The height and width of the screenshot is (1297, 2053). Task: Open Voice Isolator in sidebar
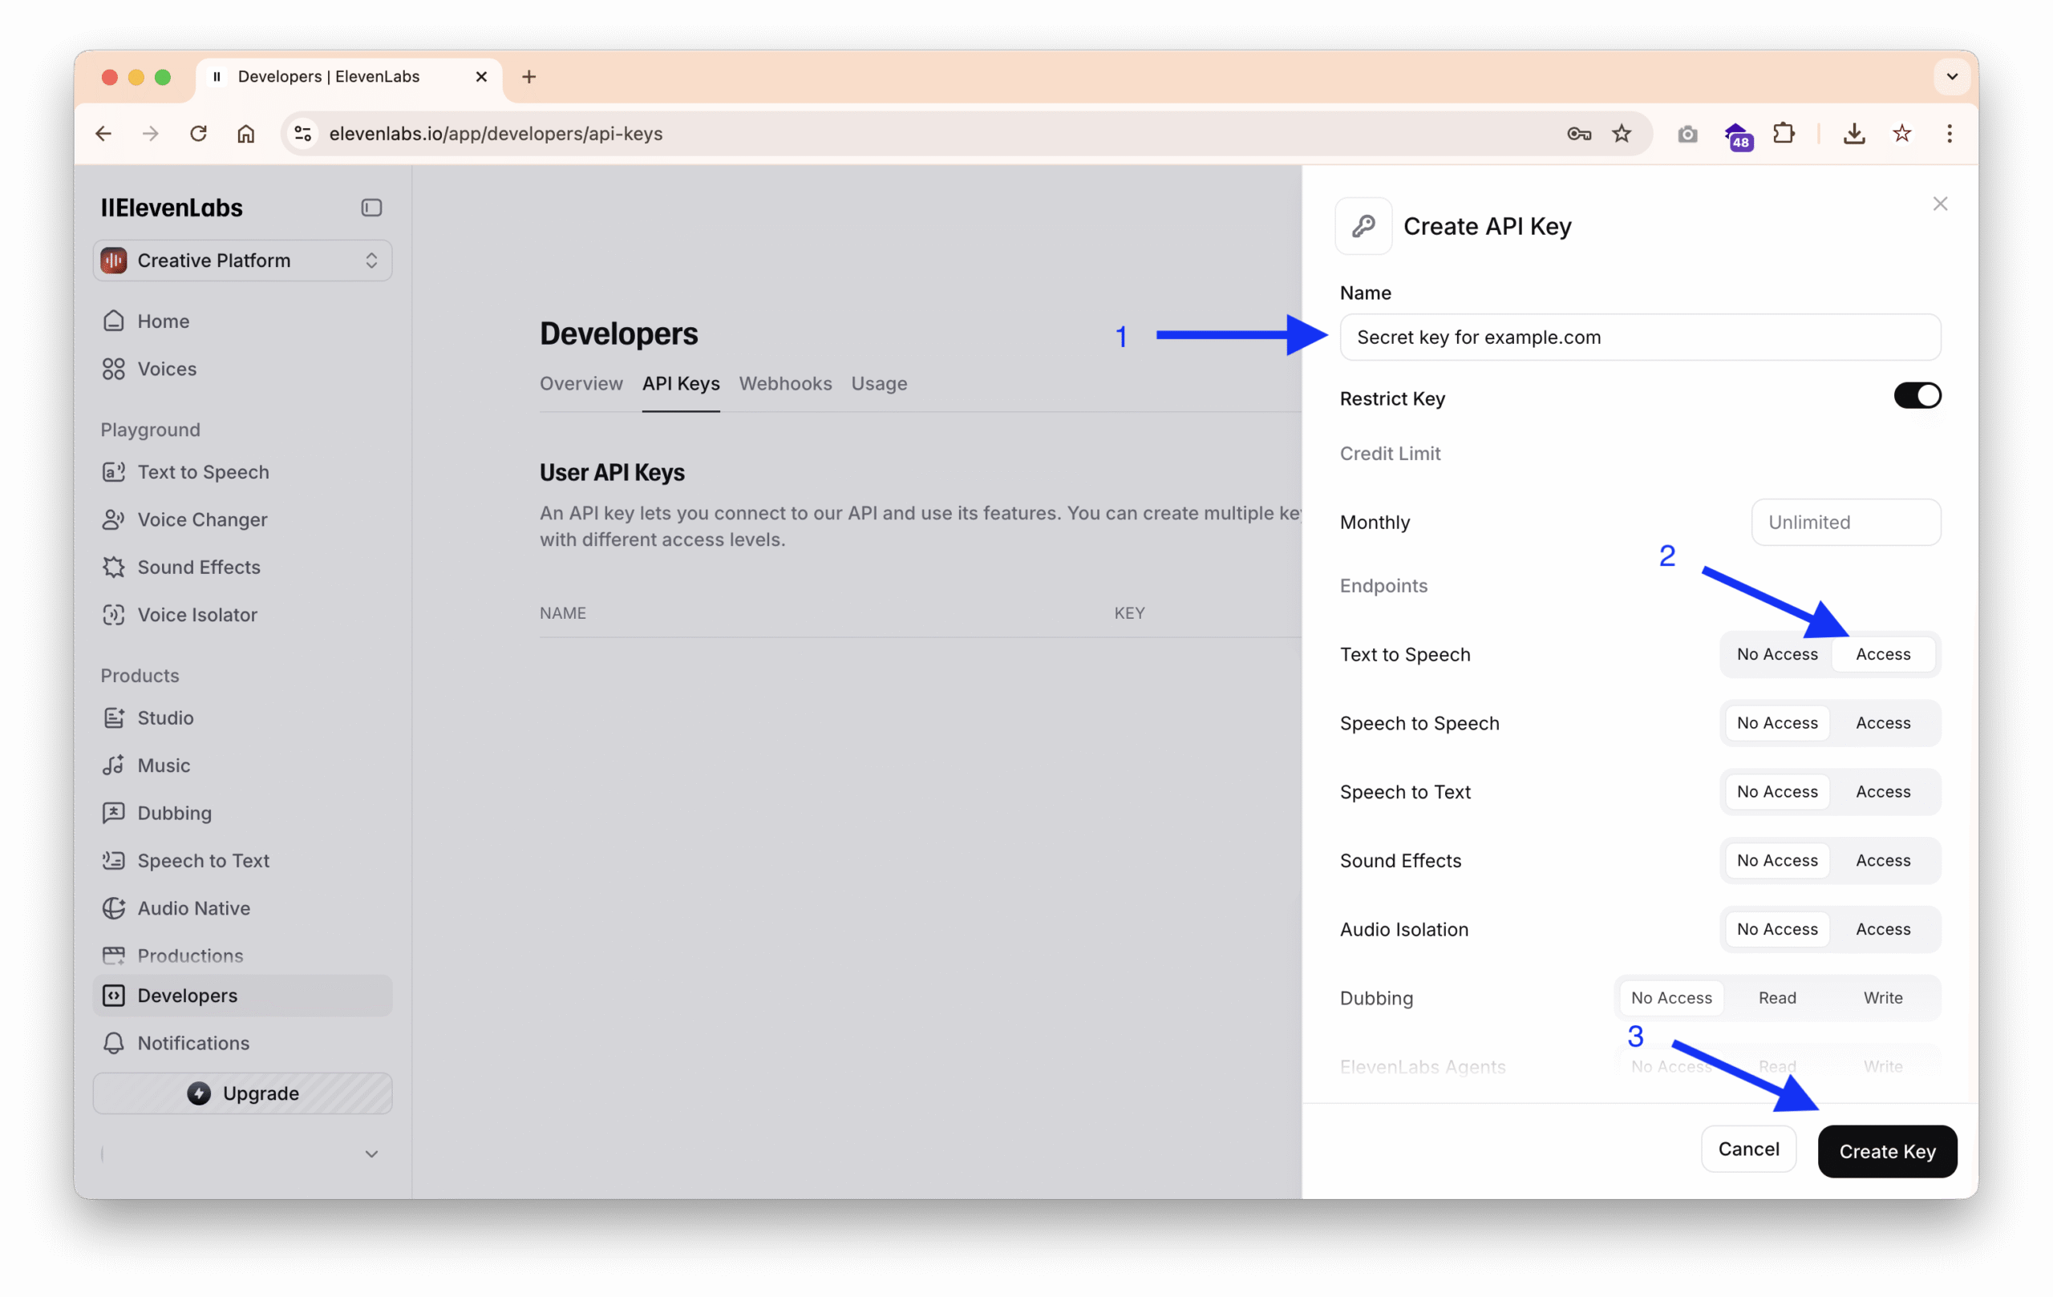click(x=196, y=616)
